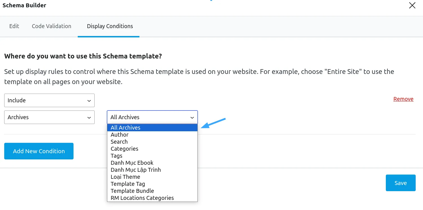Select the Display Conditions tab
423x210 pixels.
110,26
